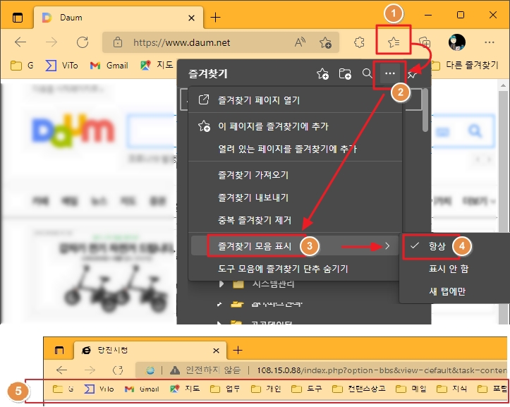Open More options ellipsis in the 즐겨찾기 panel
Viewport: 510px width, 407px height.
click(389, 73)
